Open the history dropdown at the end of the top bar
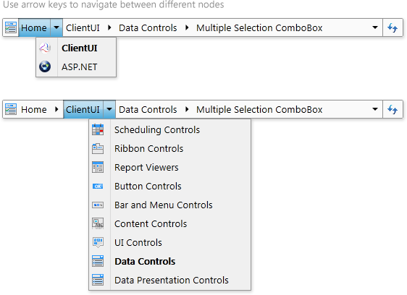This screenshot has width=407, height=295. [x=375, y=27]
